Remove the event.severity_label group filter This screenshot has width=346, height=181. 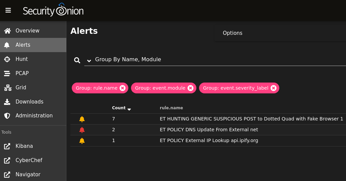274,88
